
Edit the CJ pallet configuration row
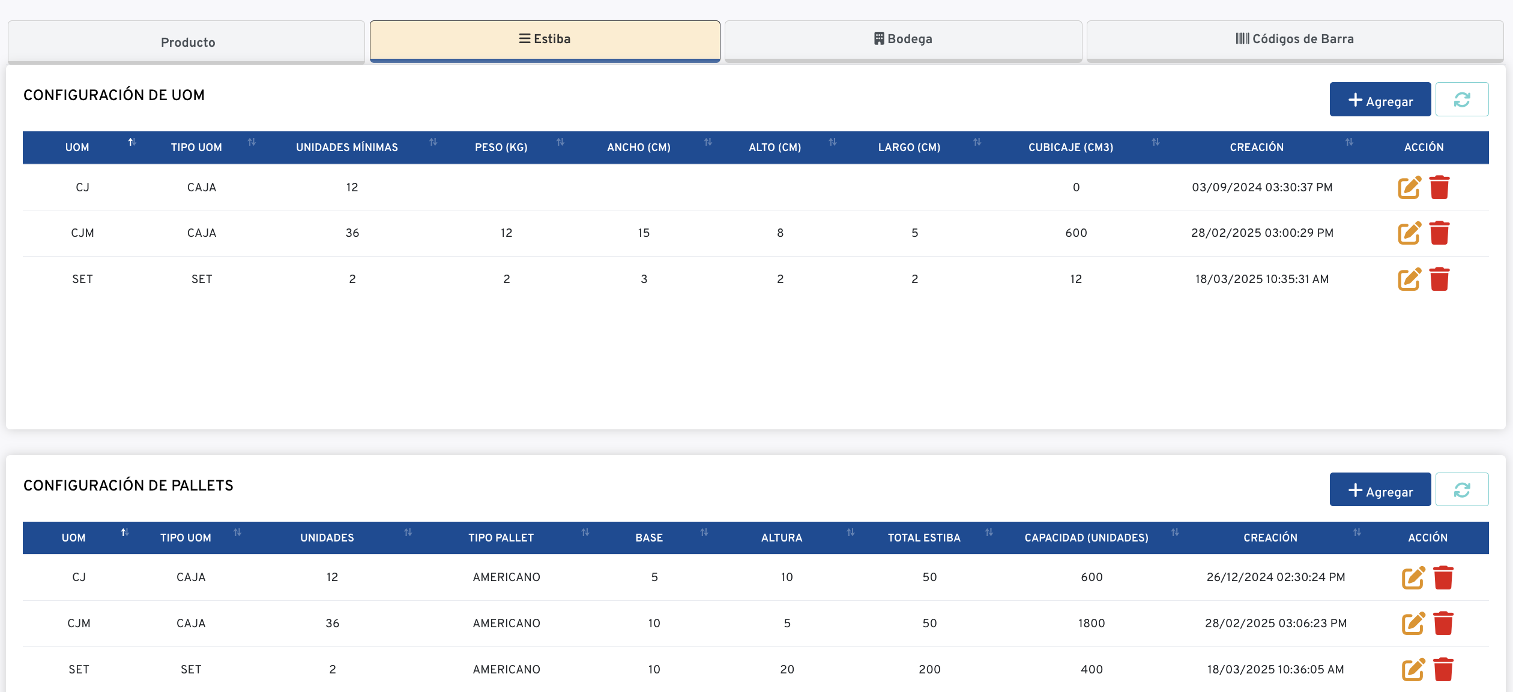(1413, 578)
